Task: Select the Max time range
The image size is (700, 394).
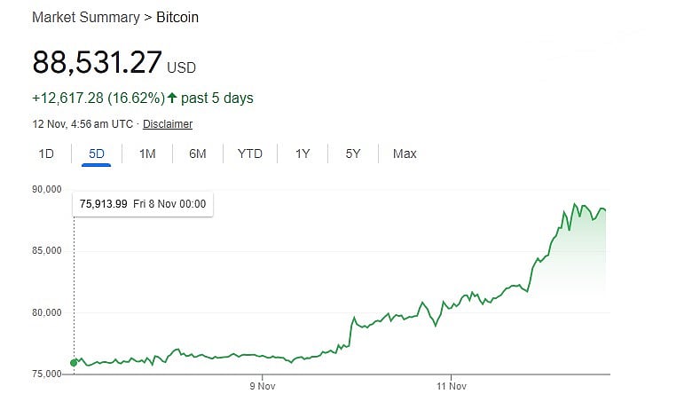Action: click(405, 154)
